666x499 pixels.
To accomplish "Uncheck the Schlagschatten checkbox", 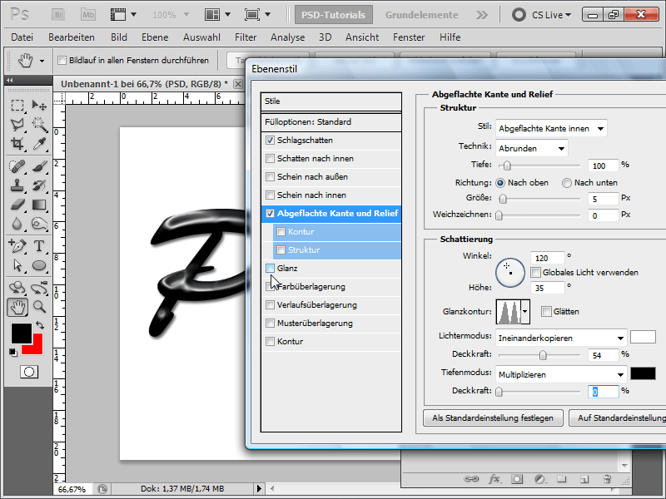I will coord(270,140).
